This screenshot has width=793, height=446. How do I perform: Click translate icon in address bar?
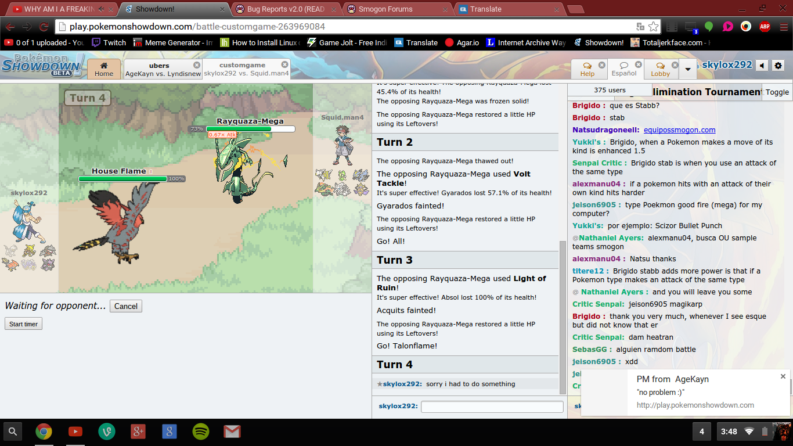click(640, 27)
